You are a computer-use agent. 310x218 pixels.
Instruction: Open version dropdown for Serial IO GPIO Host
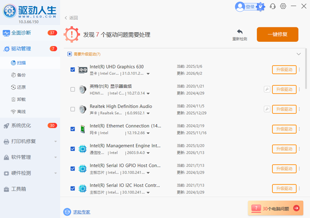click(148, 173)
